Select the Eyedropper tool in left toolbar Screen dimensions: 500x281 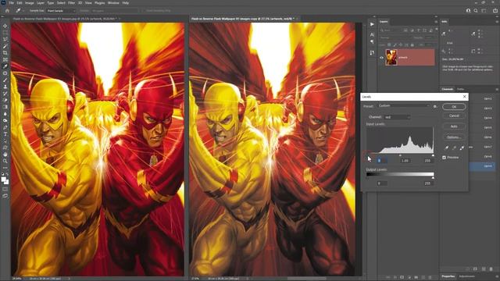5,66
